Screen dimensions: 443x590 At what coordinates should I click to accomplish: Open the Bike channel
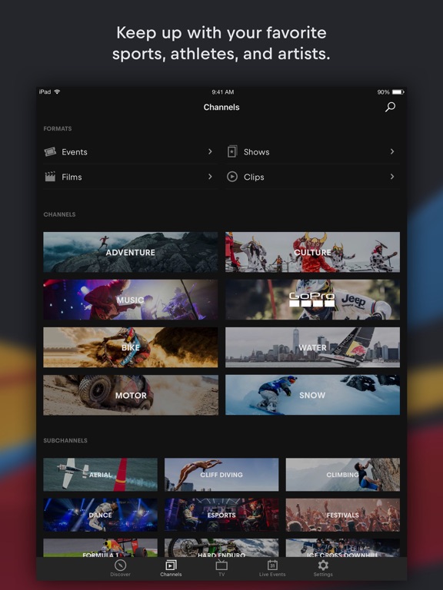130,347
